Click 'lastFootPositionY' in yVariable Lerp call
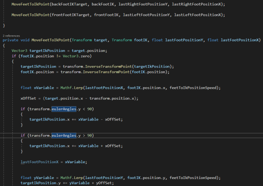The image size is (263, 186). [x=104, y=178]
